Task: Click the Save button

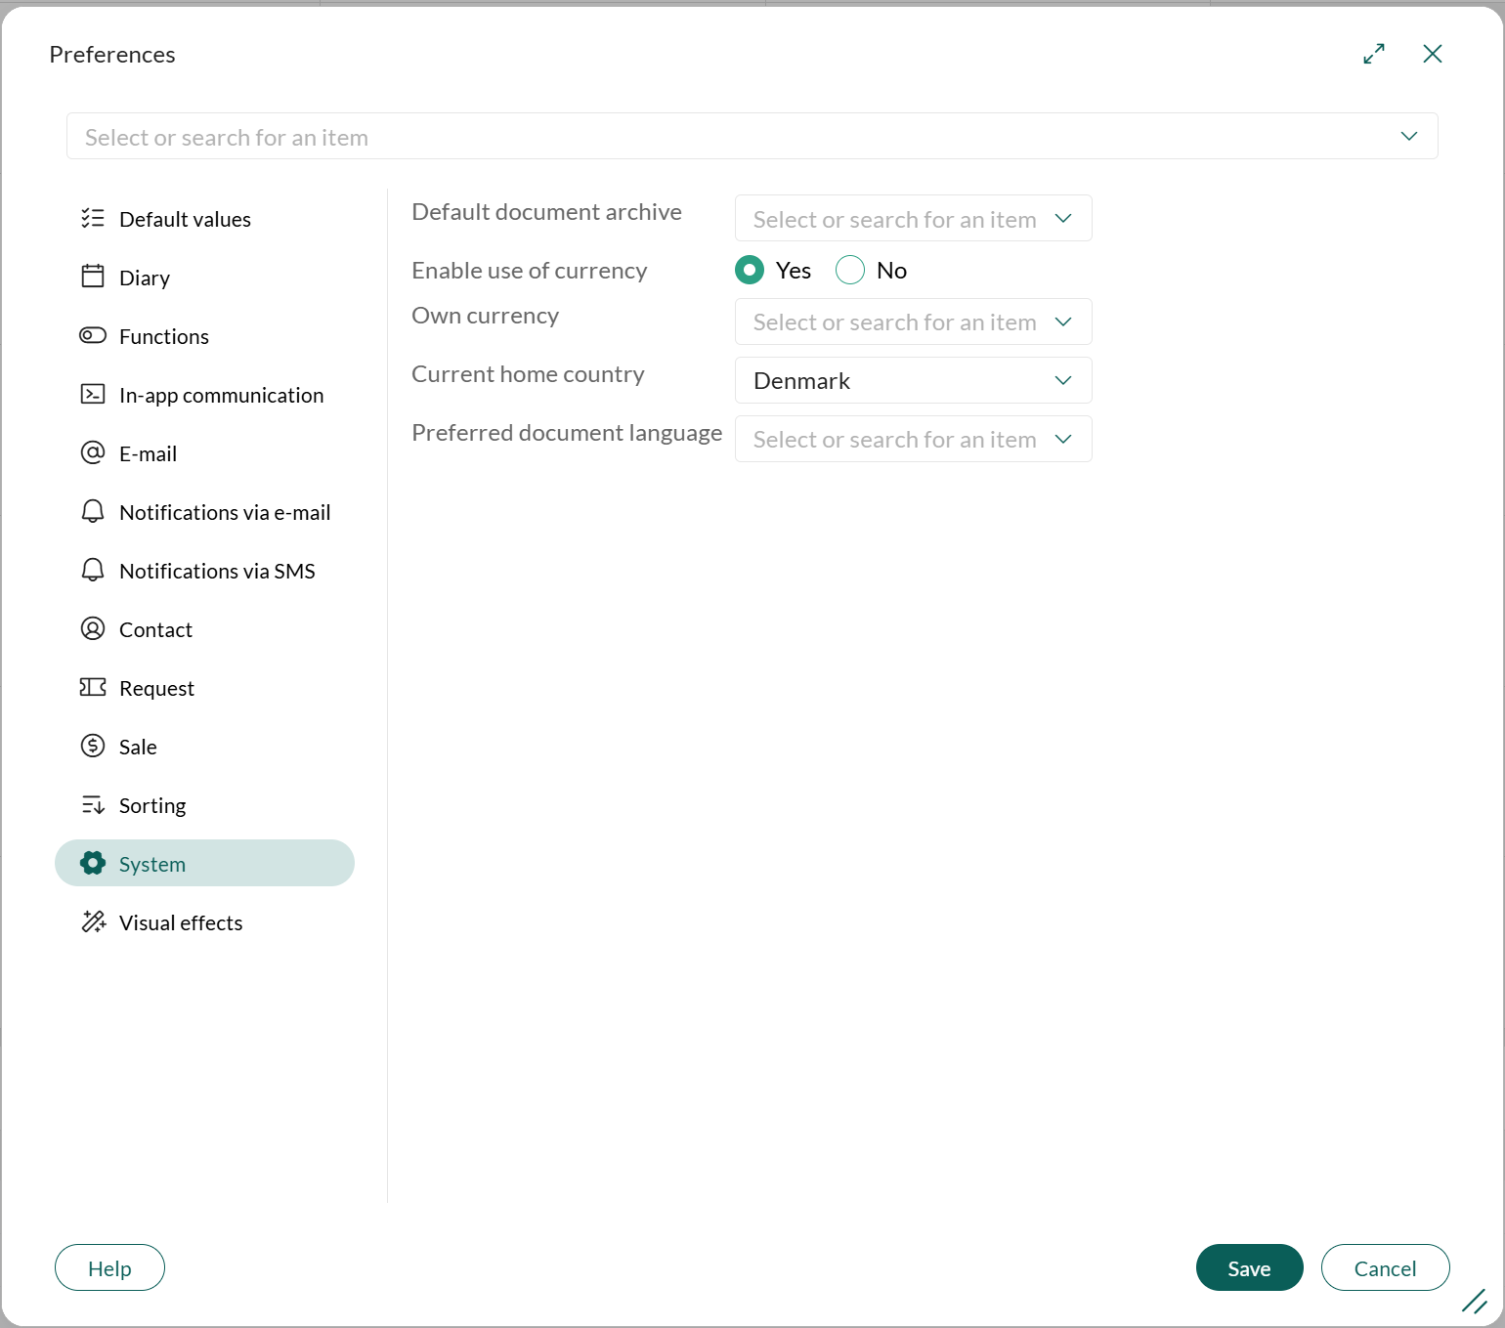Action: pos(1249,1267)
